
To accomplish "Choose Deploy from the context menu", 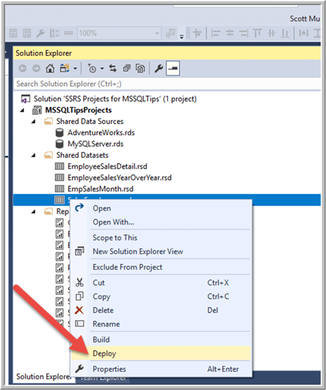I will tap(161, 353).
